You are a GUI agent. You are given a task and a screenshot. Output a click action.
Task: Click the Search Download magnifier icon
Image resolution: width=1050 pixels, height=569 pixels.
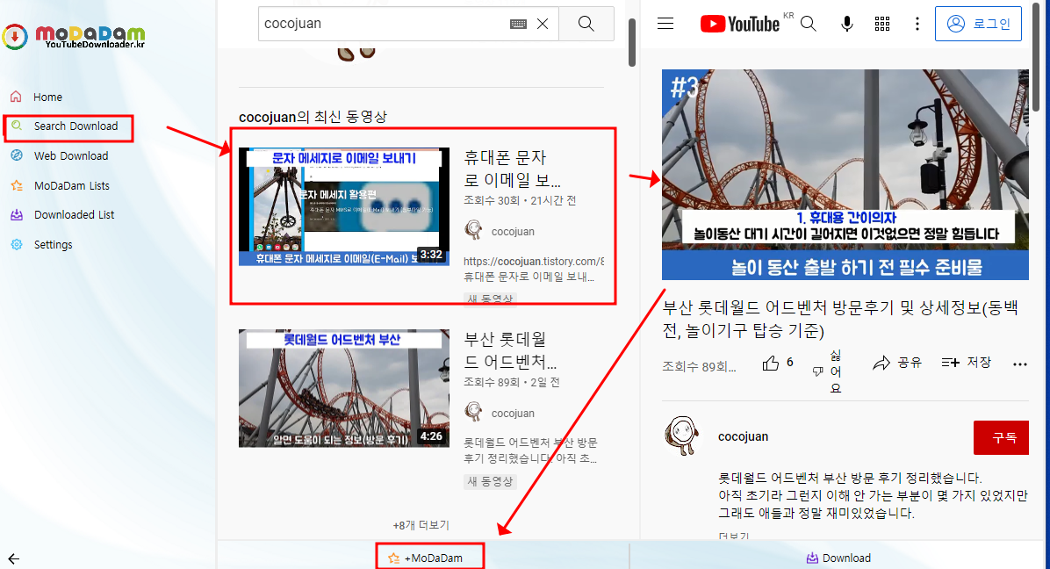coord(17,126)
